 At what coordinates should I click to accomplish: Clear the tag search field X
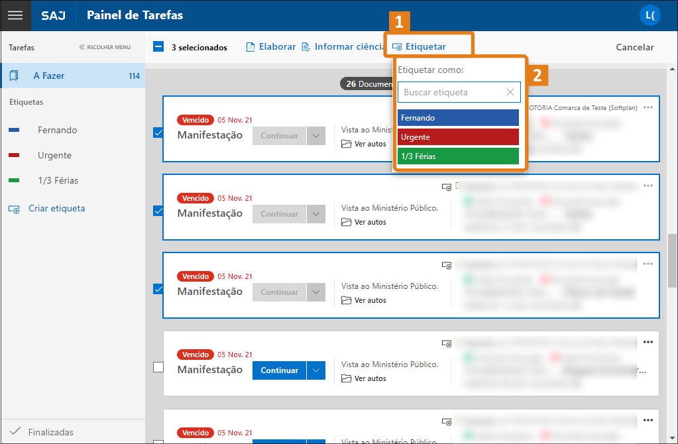point(510,92)
